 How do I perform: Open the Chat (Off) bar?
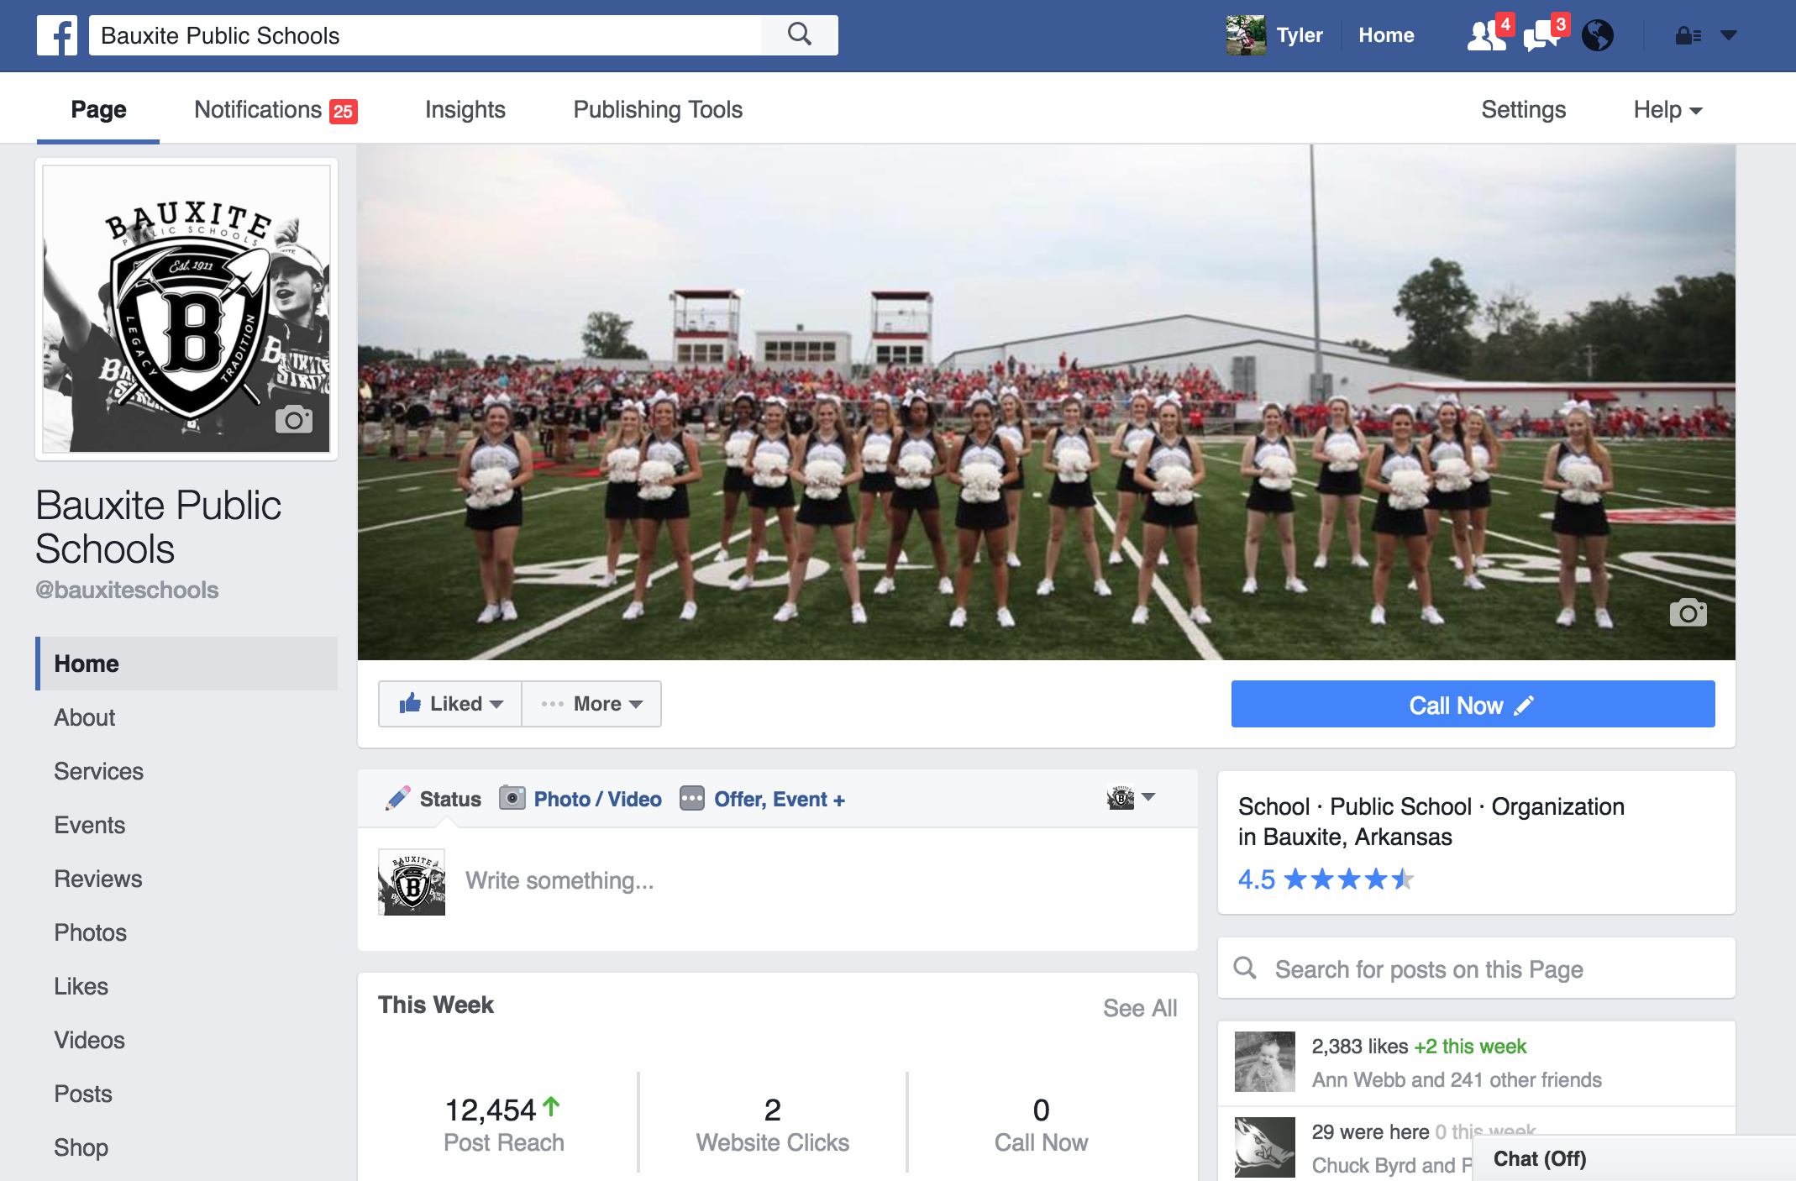pyautogui.click(x=1633, y=1158)
